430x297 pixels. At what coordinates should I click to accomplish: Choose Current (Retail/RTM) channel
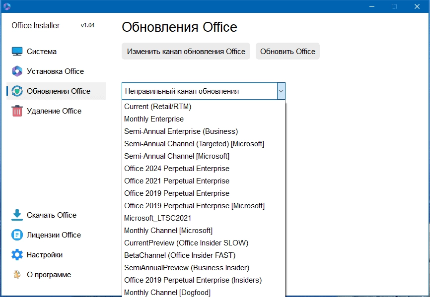click(204, 107)
